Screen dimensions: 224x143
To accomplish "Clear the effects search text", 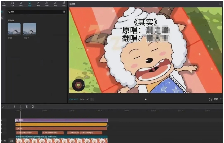I will pos(64,12).
